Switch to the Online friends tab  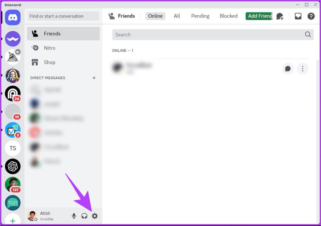[155, 16]
